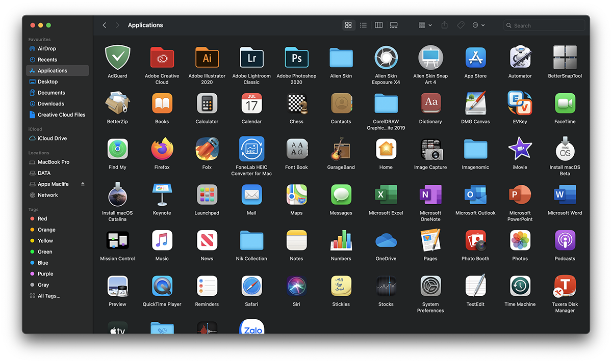
Task: Open Time Machine
Action: click(x=520, y=286)
